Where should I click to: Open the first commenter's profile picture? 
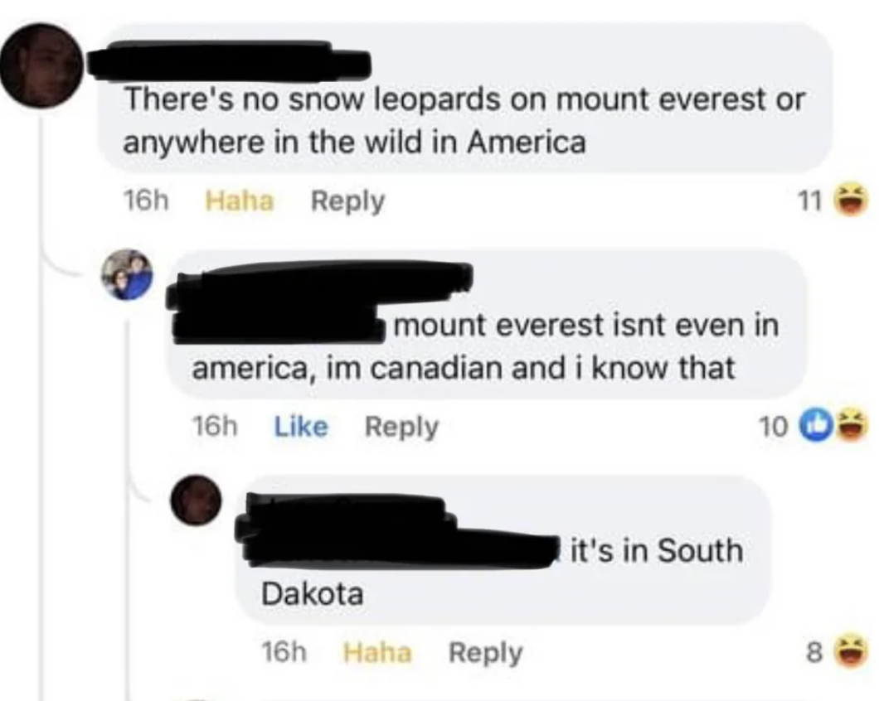point(40,62)
